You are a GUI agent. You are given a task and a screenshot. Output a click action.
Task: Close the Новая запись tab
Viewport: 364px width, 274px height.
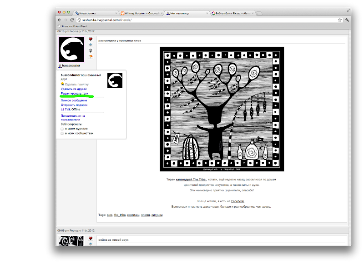(x=116, y=14)
